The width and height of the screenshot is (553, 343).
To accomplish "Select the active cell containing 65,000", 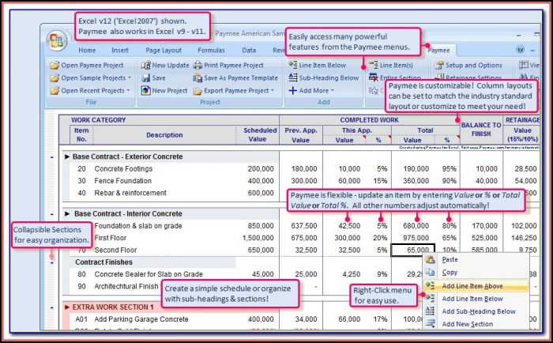I will click(x=413, y=251).
